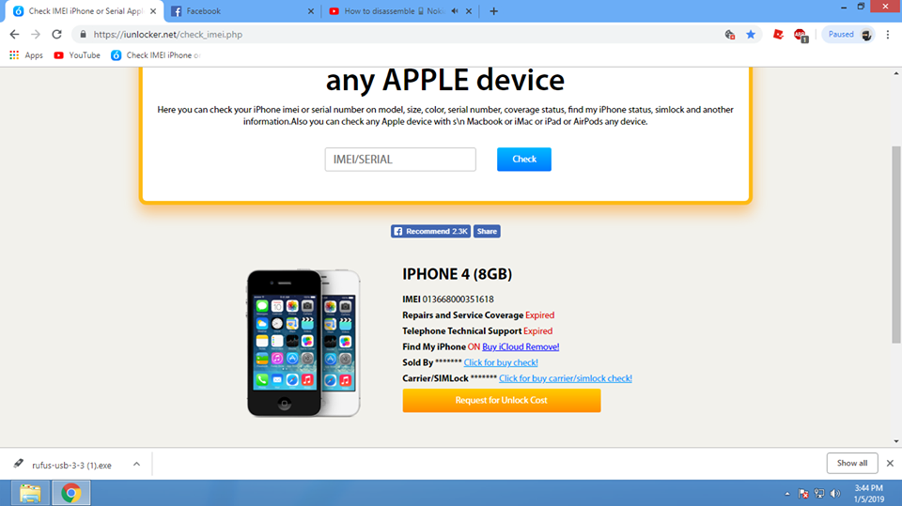Open Chrome three-dot menu

click(888, 35)
